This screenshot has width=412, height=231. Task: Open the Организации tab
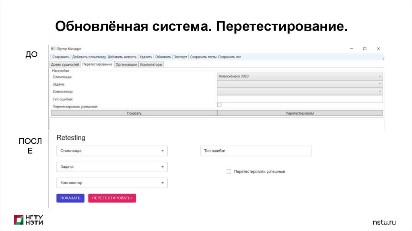point(126,64)
